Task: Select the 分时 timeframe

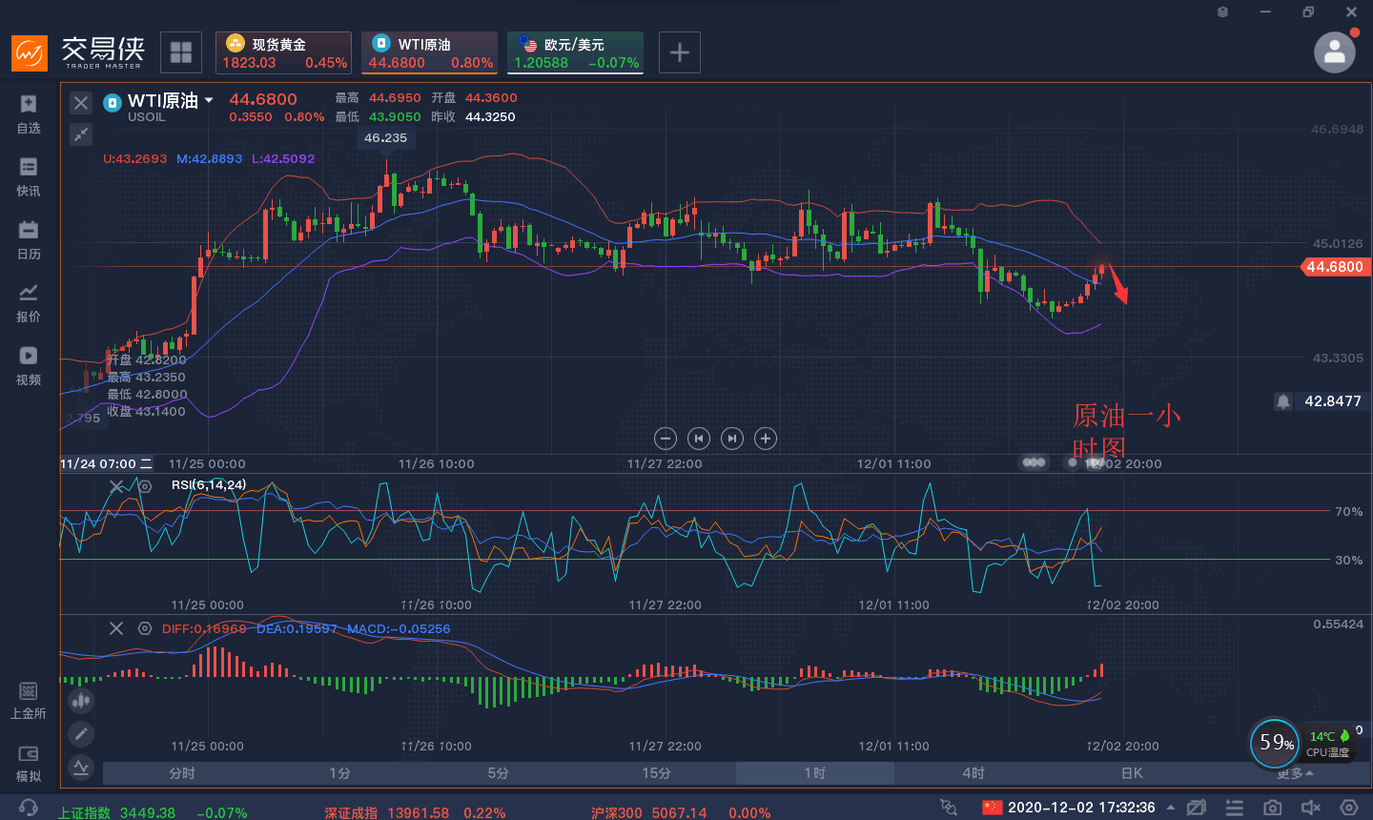Action: (x=182, y=773)
